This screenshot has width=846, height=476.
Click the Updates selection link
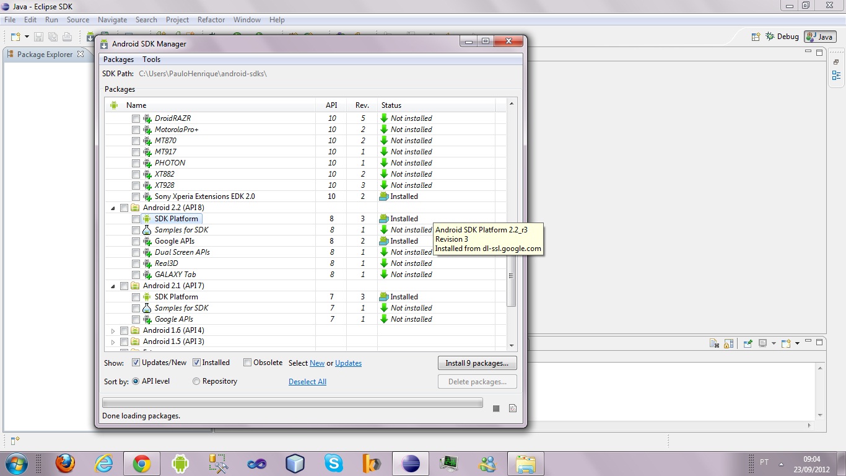(x=348, y=363)
